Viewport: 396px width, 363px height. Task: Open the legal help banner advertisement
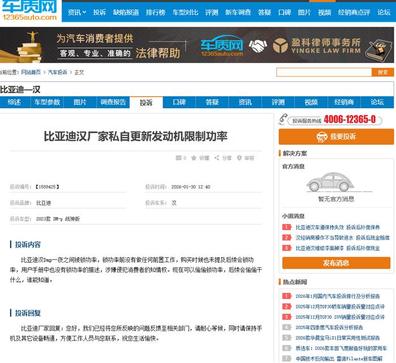coord(198,46)
